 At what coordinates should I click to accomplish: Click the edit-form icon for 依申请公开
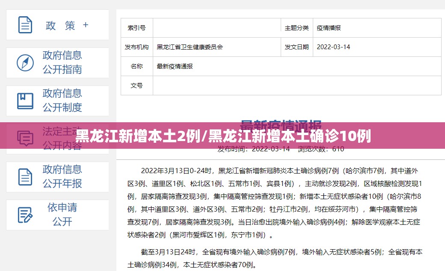[x=25, y=215]
